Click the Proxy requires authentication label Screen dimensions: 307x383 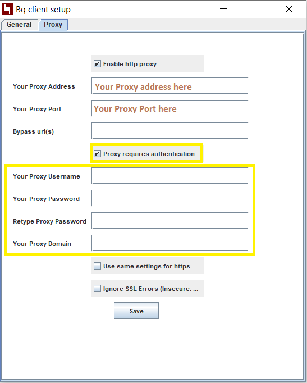[x=149, y=154]
